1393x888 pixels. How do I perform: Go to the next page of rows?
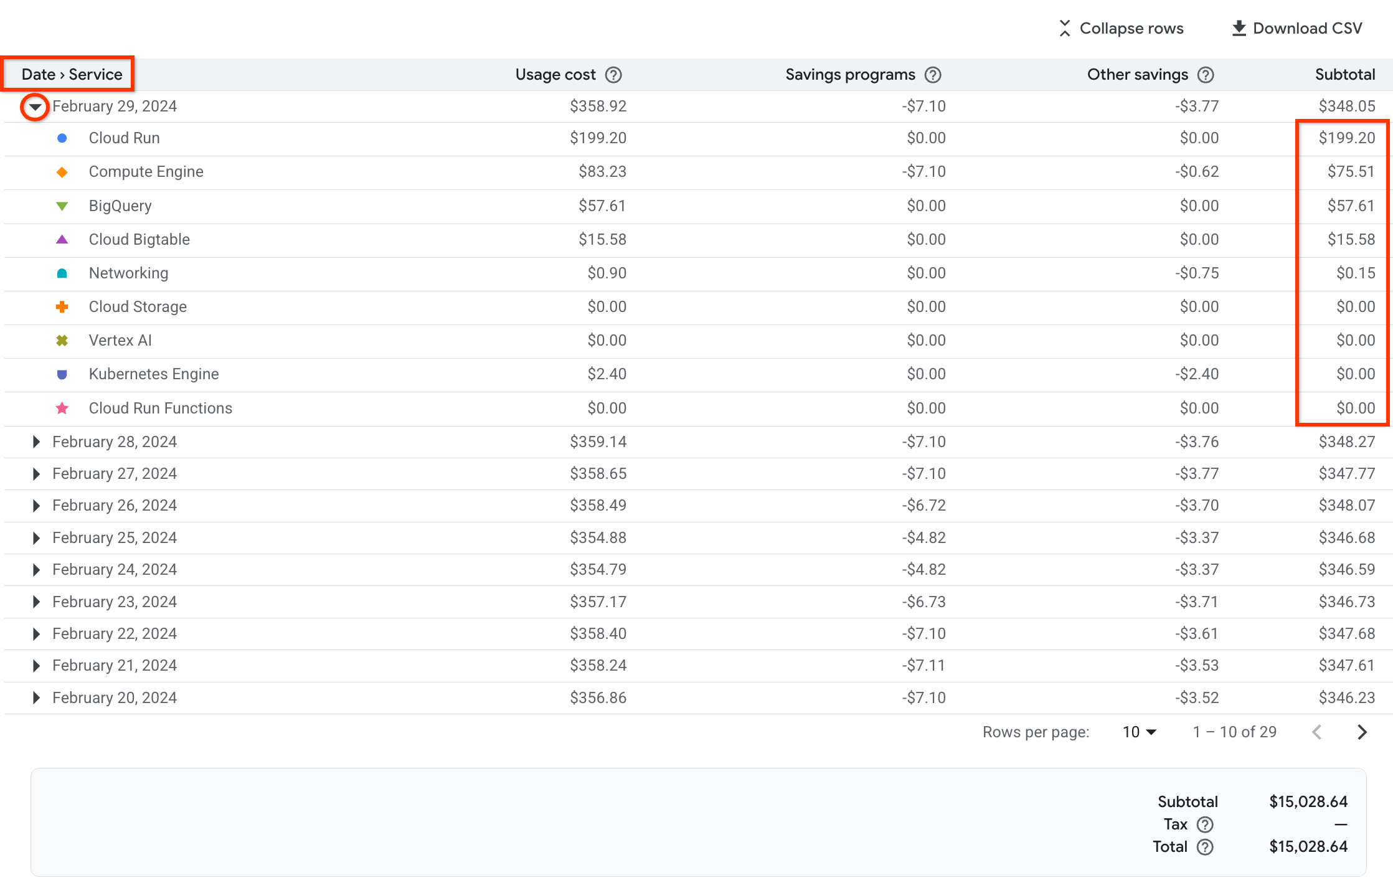point(1361,732)
